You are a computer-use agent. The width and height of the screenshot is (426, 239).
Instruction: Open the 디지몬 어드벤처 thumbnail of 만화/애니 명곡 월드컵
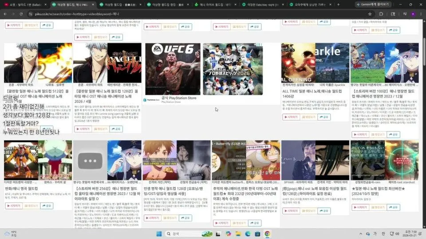pyautogui.click(x=21, y=160)
